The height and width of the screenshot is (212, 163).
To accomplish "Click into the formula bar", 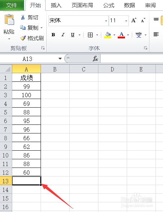I will [132, 58].
